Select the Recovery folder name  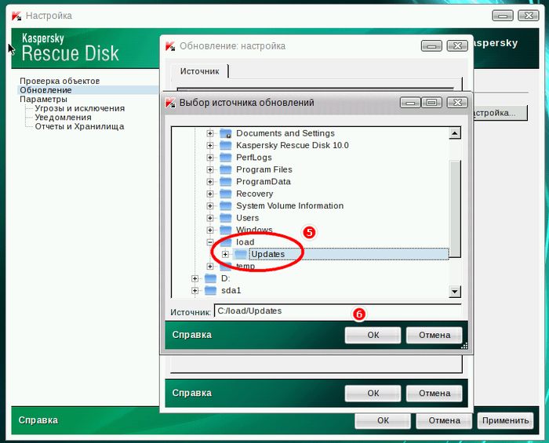255,194
